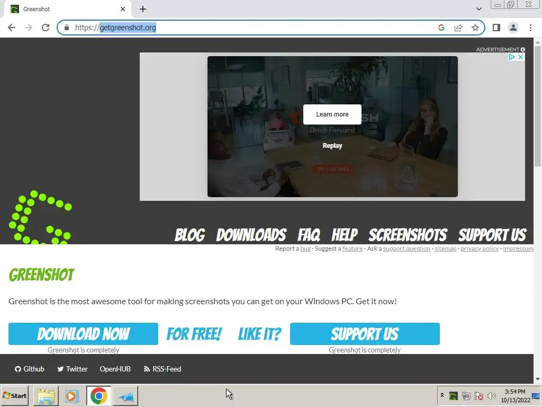Open the privacy policy link

coord(480,249)
